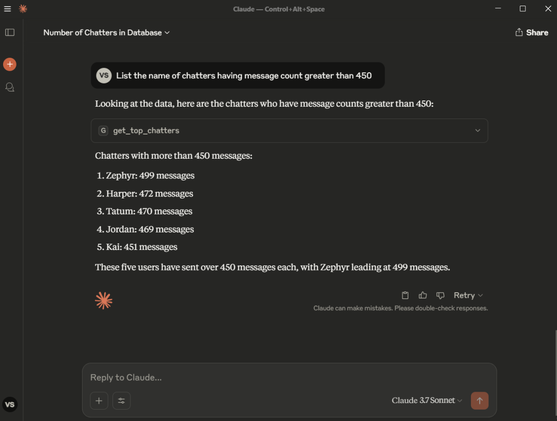The width and height of the screenshot is (557, 421).
Task: Open the VS user profile menu
Action: 10,405
